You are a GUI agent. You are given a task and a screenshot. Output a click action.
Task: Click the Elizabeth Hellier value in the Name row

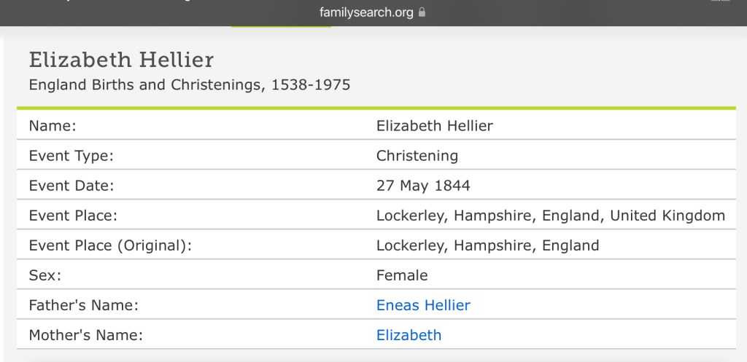(x=435, y=125)
